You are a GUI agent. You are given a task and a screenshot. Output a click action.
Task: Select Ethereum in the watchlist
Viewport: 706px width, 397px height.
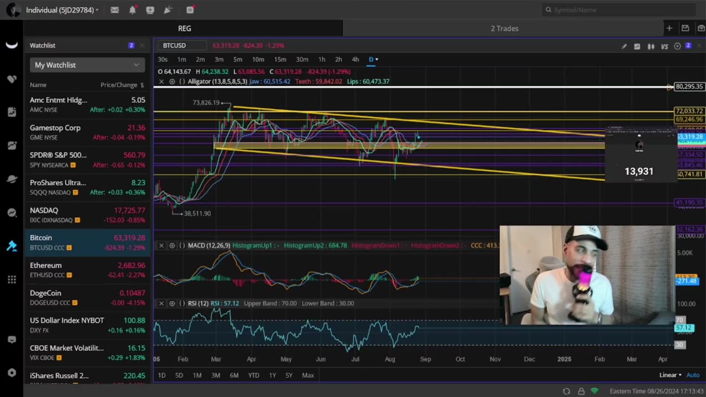(87, 270)
